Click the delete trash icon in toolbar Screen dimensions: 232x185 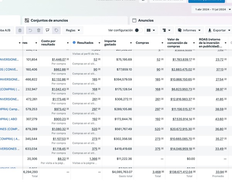(20, 30)
